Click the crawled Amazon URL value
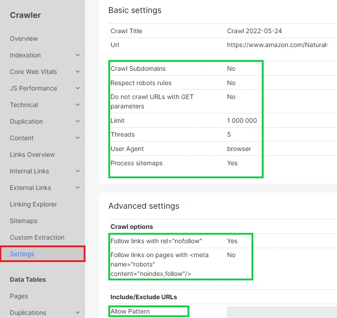Viewport: 337px width, 318px height. pyautogui.click(x=277, y=45)
